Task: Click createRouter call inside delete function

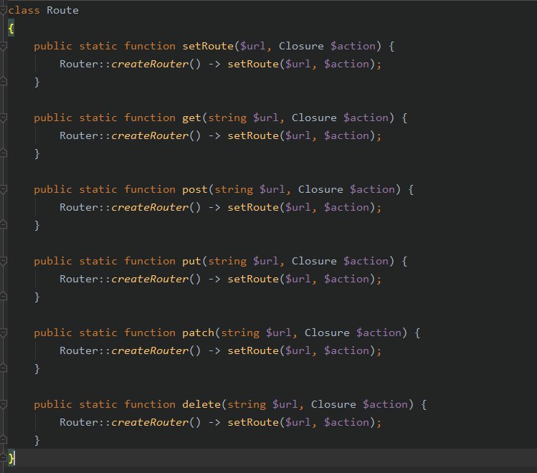Action: coord(150,422)
